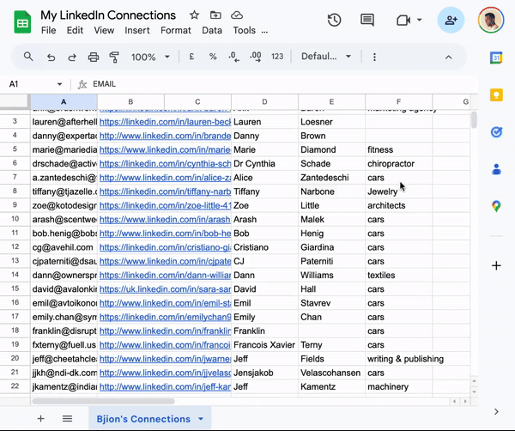This screenshot has height=431, width=515.
Task: Click the vertical scrollbar thumb
Action: coord(474,119)
